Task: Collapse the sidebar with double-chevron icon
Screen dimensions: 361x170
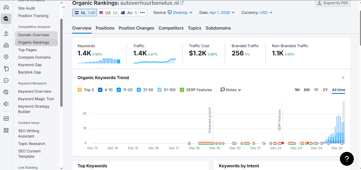Action: click(x=64, y=7)
